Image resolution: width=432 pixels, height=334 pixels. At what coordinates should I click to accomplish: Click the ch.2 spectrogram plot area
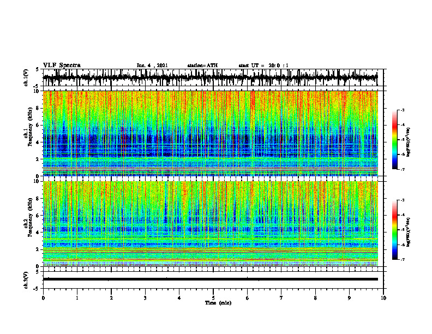[x=210, y=224]
